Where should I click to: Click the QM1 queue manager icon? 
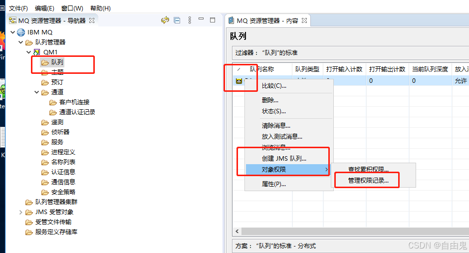[x=36, y=52]
